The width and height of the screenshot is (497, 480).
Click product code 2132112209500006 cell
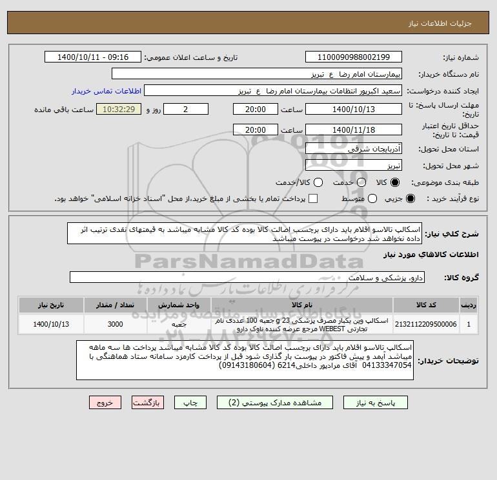coord(426,324)
